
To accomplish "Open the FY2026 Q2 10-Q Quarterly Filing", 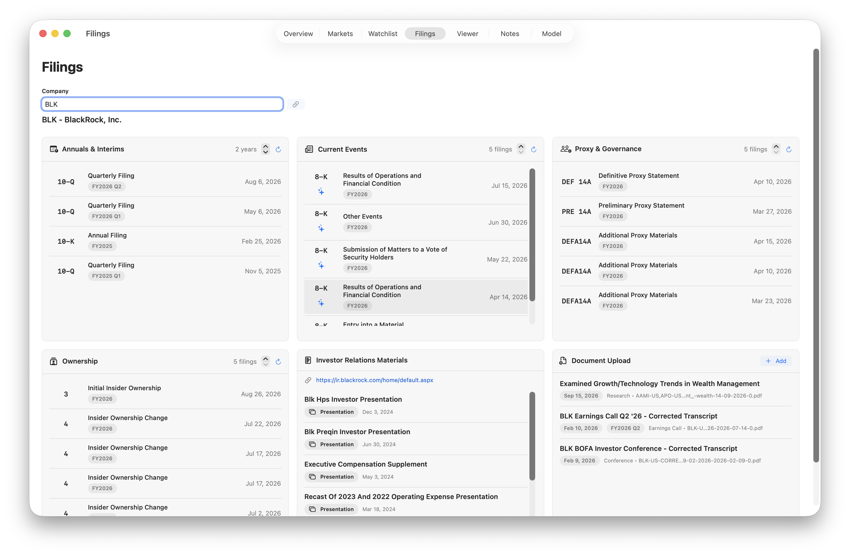I will (x=165, y=182).
